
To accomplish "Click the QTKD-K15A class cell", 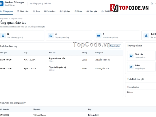I will [x=30, y=69].
